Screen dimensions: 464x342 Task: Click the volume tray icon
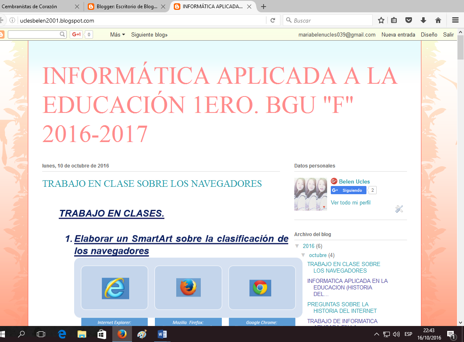(x=396, y=334)
